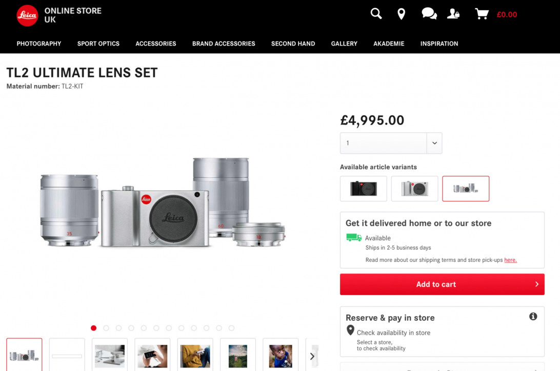Open the Photography menu

39,44
